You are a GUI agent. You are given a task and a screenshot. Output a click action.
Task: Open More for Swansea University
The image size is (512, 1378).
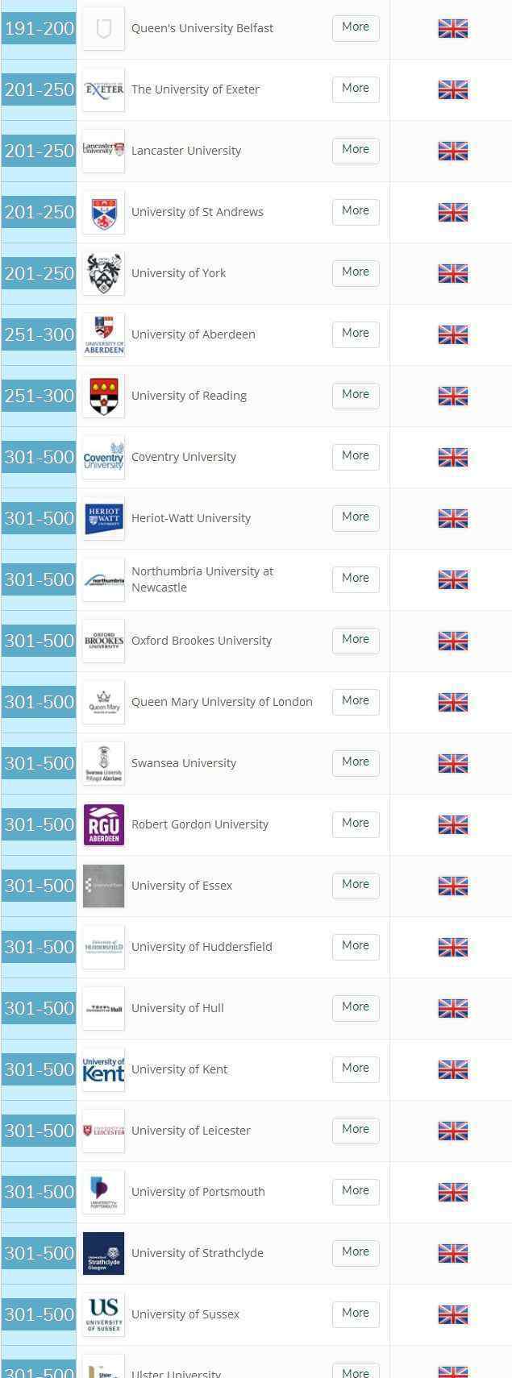(356, 762)
